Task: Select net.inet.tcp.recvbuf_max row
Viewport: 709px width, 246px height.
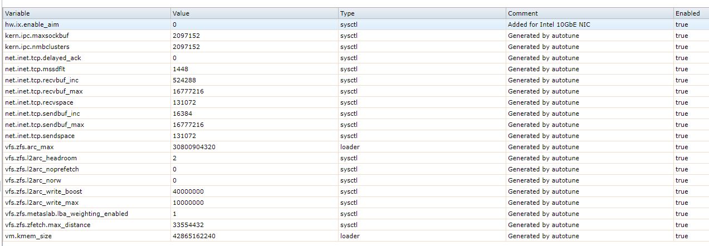Action: pyautogui.click(x=356, y=91)
